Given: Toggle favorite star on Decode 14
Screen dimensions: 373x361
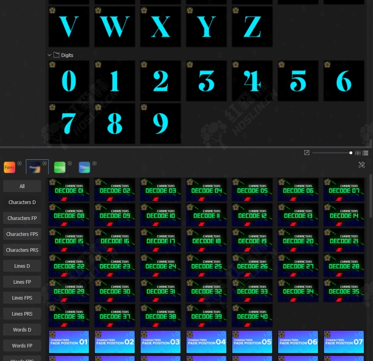Looking at the screenshot, I should [x=327, y=207].
